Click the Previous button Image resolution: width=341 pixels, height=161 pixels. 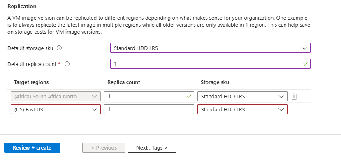[x=104, y=148]
